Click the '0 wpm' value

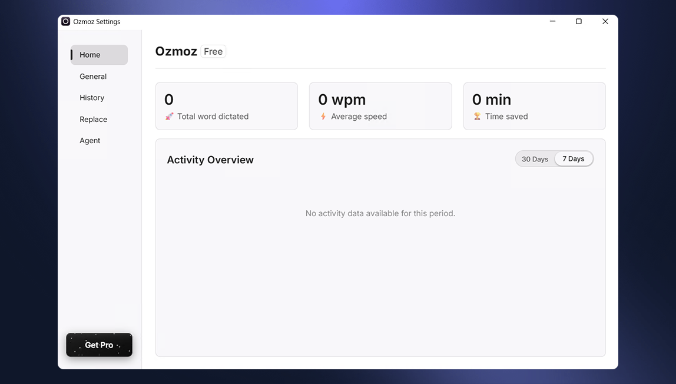tap(342, 100)
